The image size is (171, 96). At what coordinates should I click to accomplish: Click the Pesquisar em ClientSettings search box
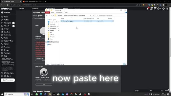tap(111, 15)
